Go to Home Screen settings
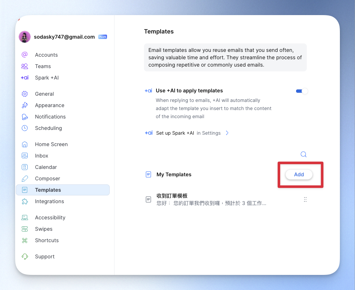Image resolution: width=355 pixels, height=290 pixels. point(51,144)
